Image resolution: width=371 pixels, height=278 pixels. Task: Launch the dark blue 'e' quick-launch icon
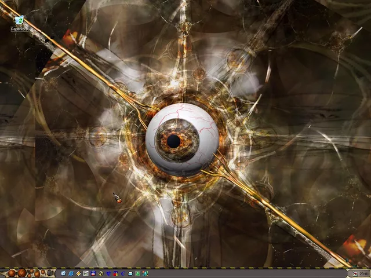(x=123, y=273)
